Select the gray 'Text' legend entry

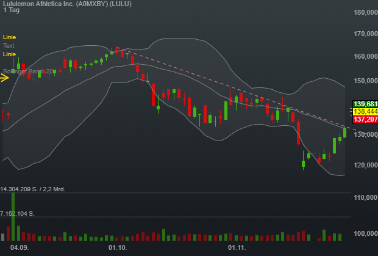click(9, 45)
